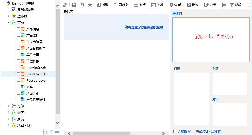Open the 图形 chart toolbar item
The height and width of the screenshot is (135, 252).
pos(103,5)
